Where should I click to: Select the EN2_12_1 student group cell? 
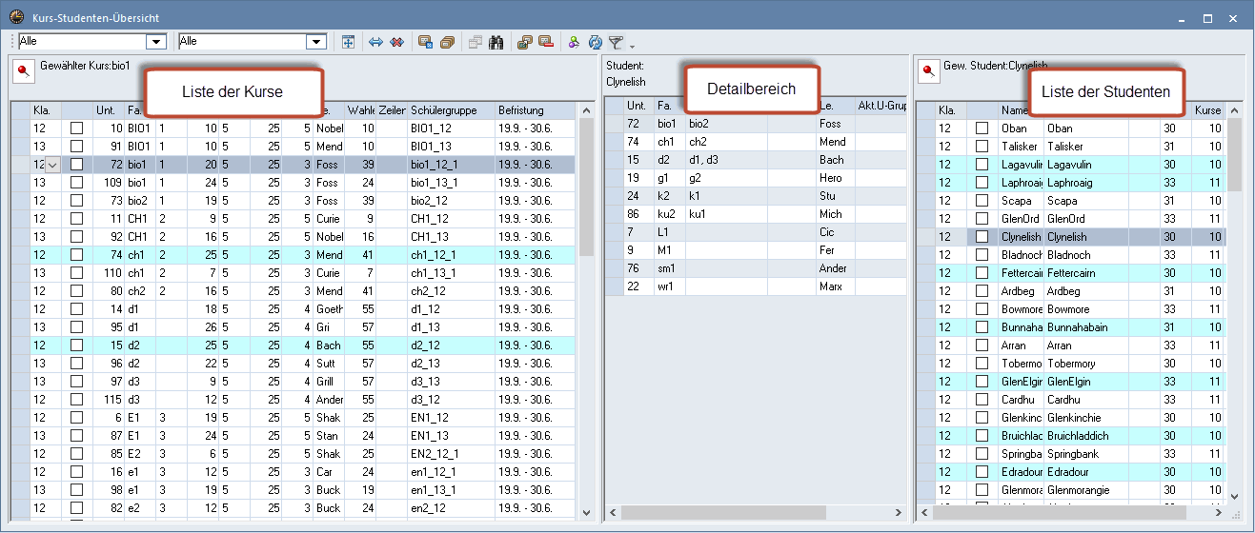pyautogui.click(x=451, y=453)
